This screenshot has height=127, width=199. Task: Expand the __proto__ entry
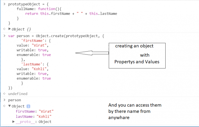click(14, 121)
